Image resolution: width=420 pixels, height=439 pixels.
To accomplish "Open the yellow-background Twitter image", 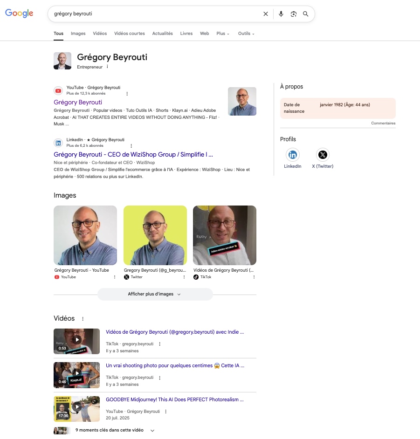I will [155, 235].
